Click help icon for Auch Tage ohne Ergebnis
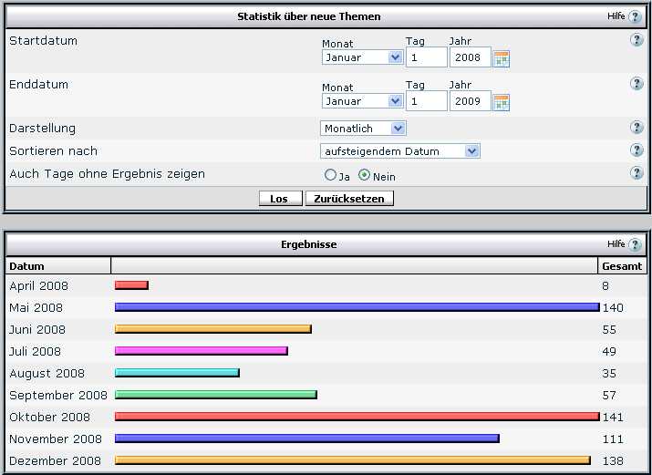 (636, 173)
